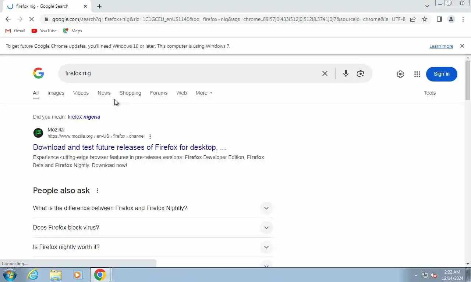Clear the search query with X

coord(325,73)
